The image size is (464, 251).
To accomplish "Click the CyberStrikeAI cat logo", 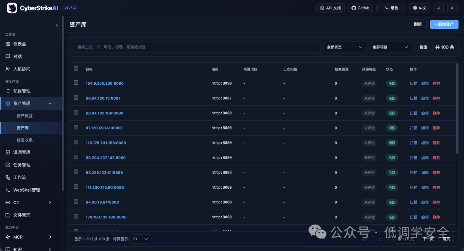I will pos(12,8).
